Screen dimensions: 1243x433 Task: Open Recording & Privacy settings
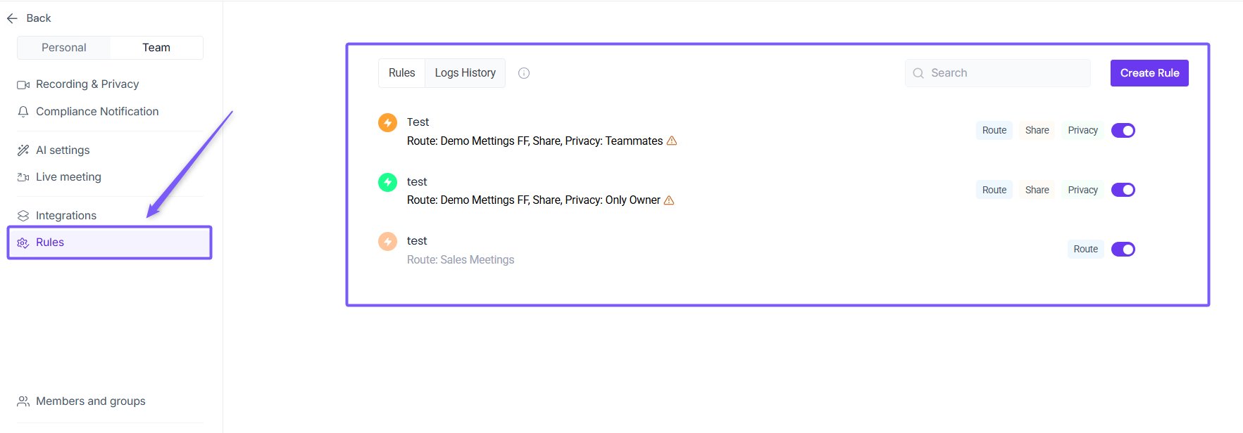pyautogui.click(x=87, y=84)
